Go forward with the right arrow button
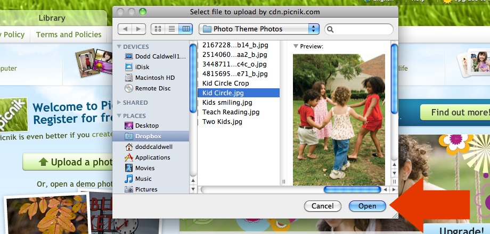The height and width of the screenshot is (234, 490). click(x=139, y=29)
